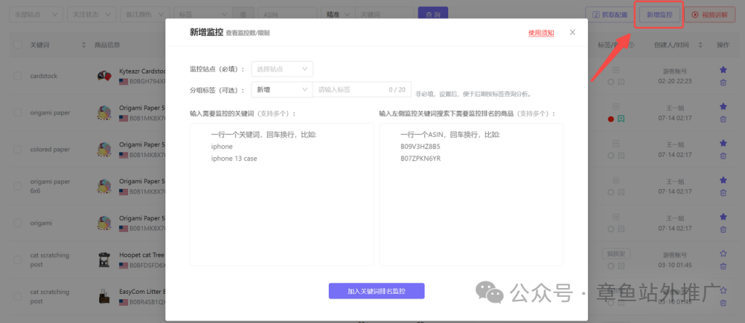
Task: Close the 新增监控 dialog
Action: click(573, 32)
